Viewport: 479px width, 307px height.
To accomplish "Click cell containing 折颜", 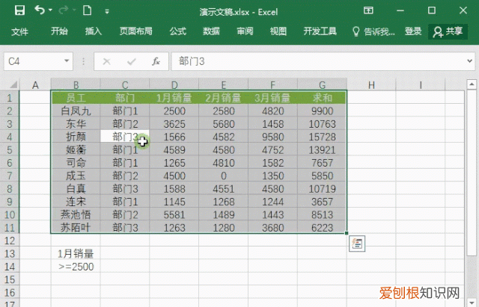I will point(76,137).
